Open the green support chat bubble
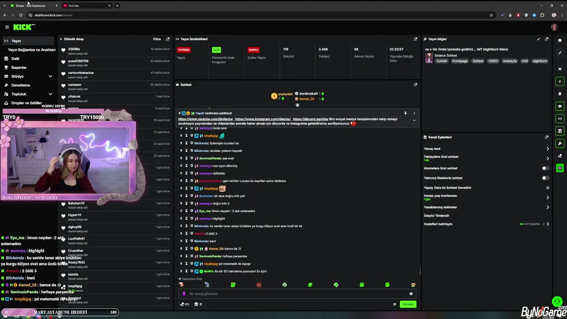The height and width of the screenshot is (319, 567). (557, 302)
